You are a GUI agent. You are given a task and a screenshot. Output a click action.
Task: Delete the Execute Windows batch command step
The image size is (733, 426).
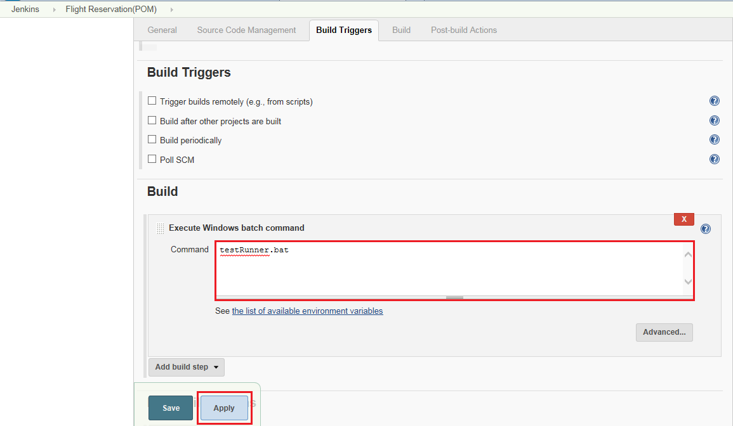683,219
